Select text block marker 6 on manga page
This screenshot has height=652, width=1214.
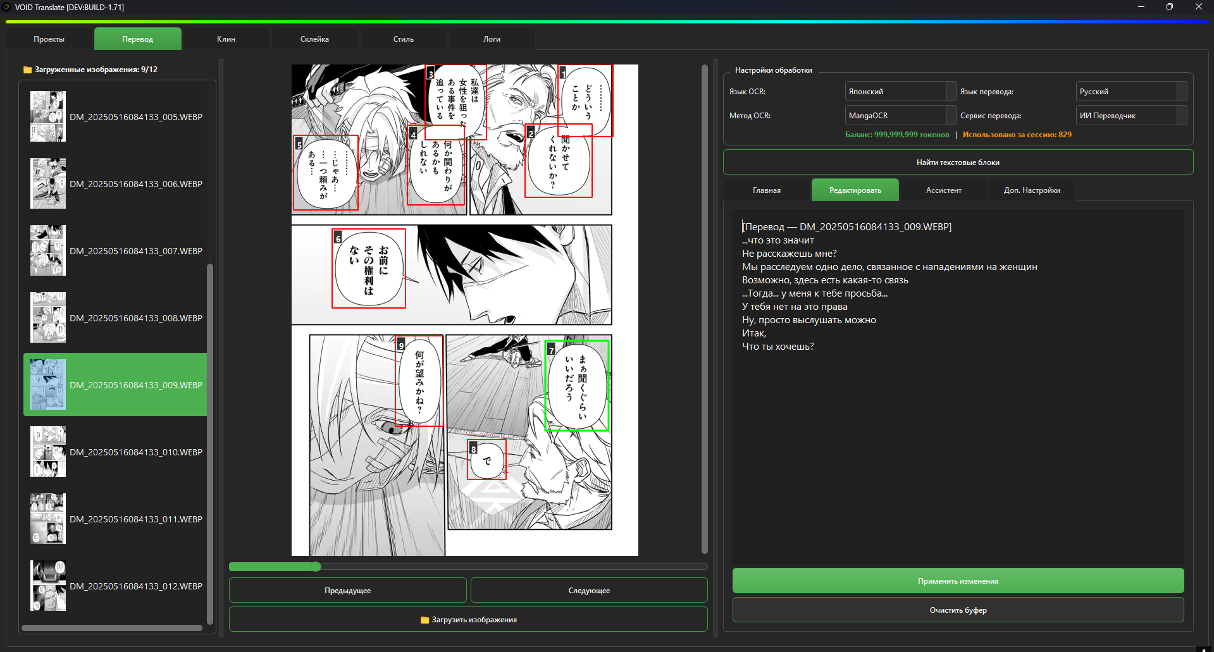368,269
